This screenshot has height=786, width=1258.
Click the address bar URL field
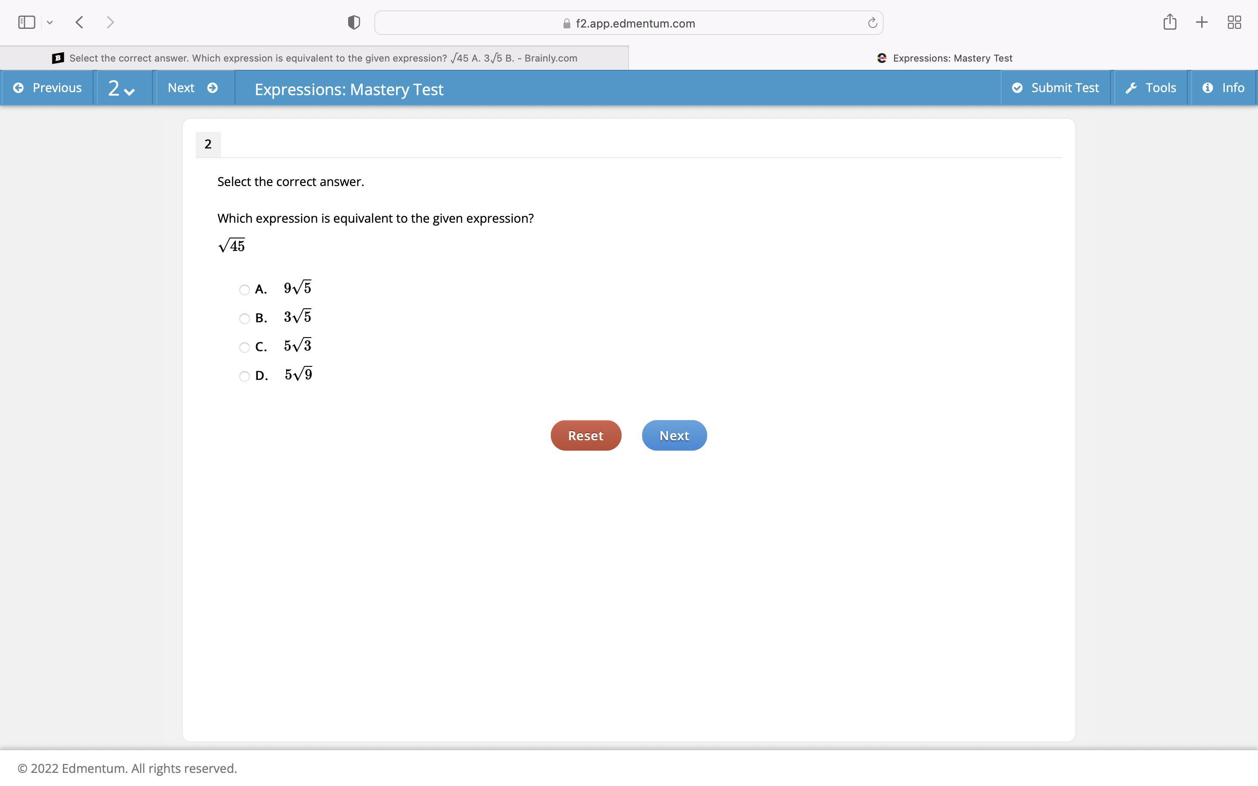tap(628, 24)
